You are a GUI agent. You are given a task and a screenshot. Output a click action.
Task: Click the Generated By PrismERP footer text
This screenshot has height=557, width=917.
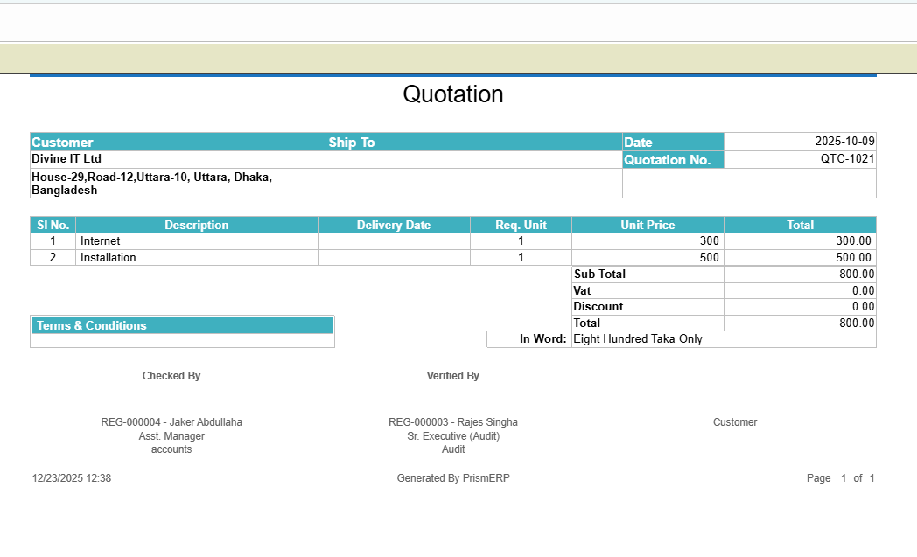(453, 478)
